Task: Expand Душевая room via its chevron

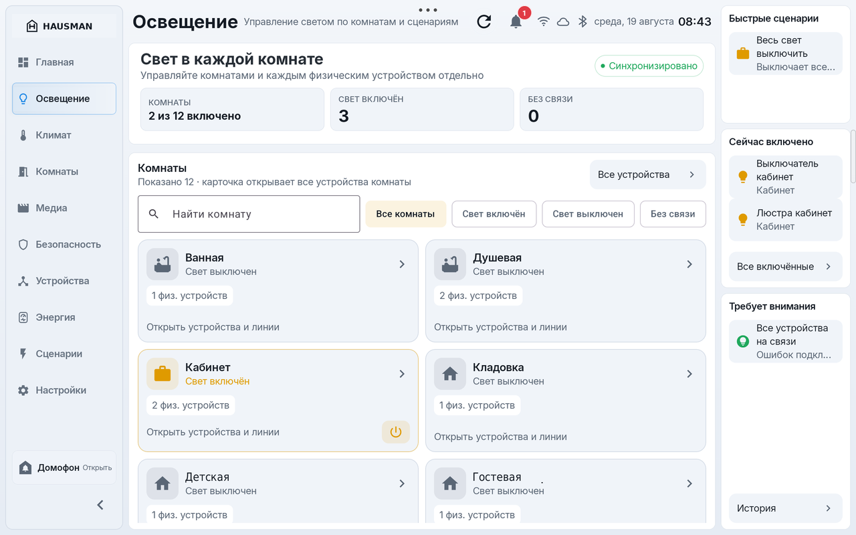Action: tap(689, 264)
